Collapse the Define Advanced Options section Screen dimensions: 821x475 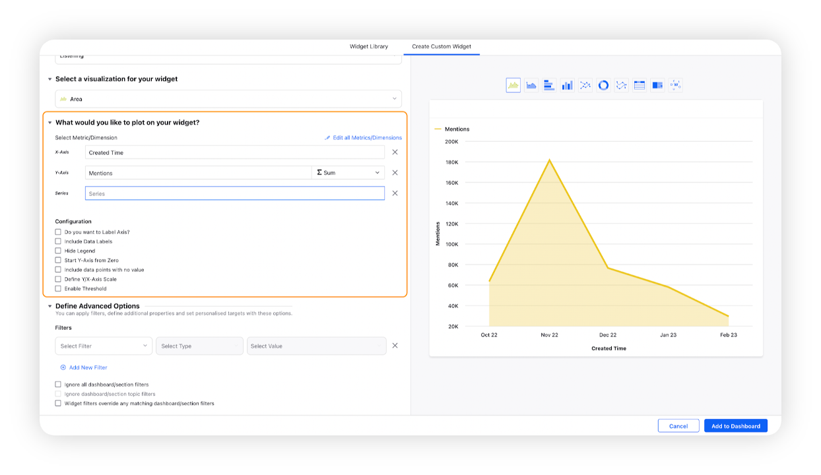point(49,306)
